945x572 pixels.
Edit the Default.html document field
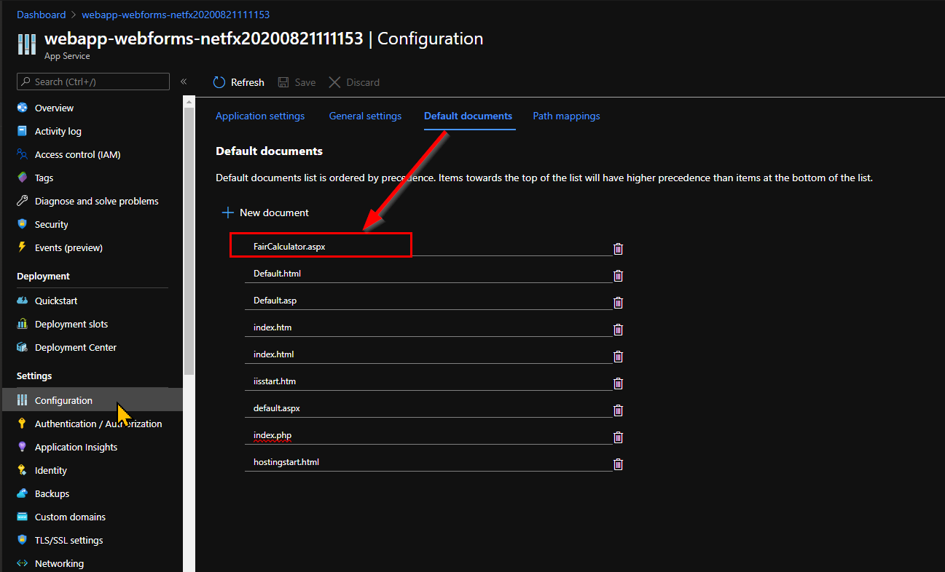(428, 274)
